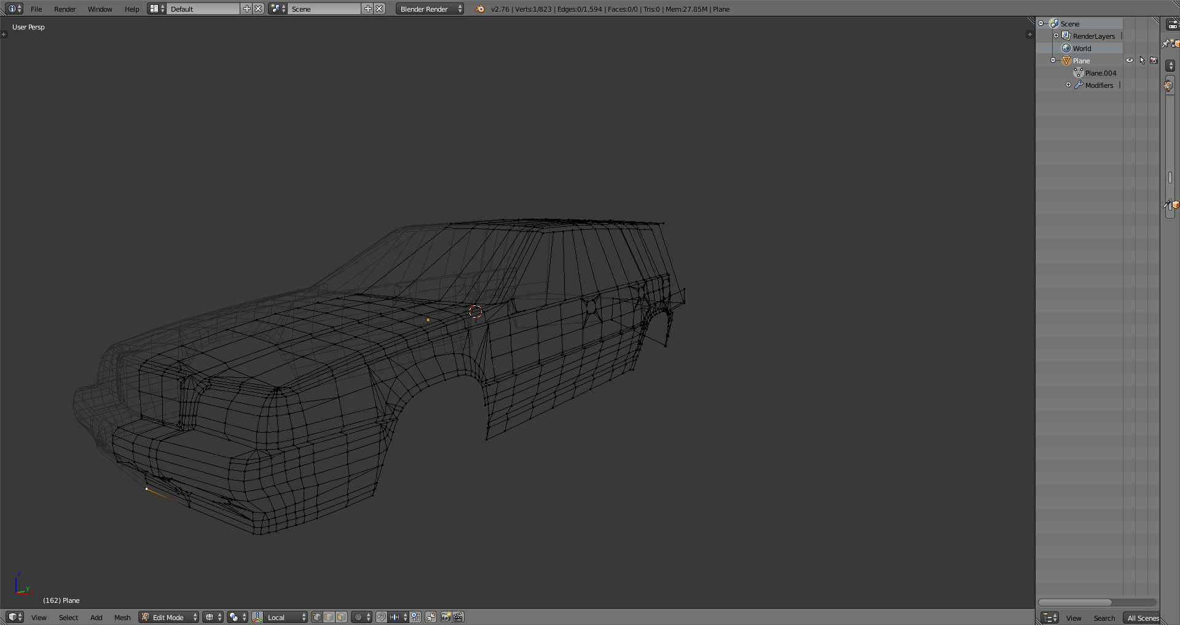This screenshot has height=625, width=1180.
Task: Add a new screen layout with plus button
Action: click(247, 9)
